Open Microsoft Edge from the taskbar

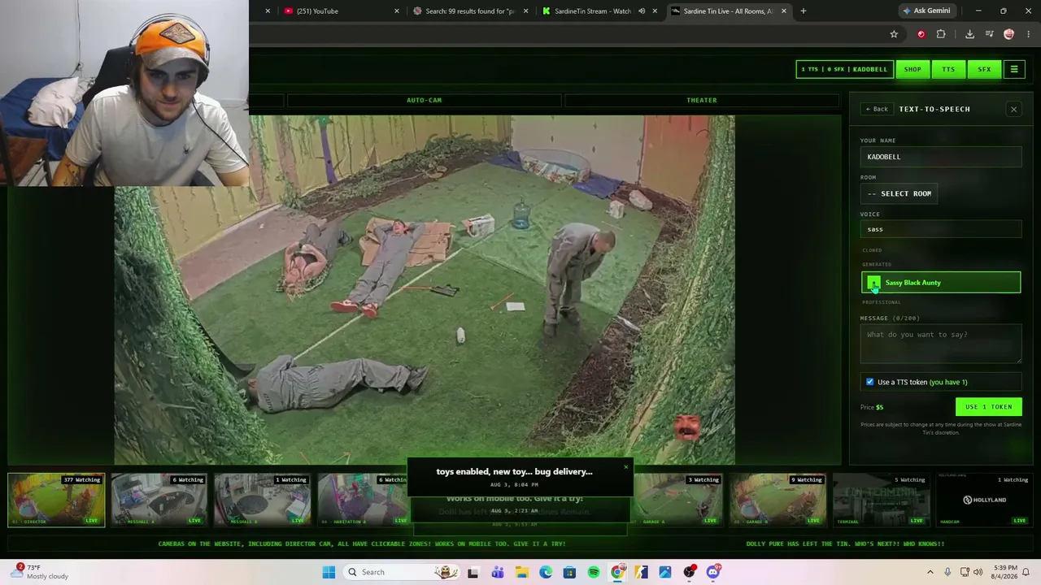click(x=546, y=572)
